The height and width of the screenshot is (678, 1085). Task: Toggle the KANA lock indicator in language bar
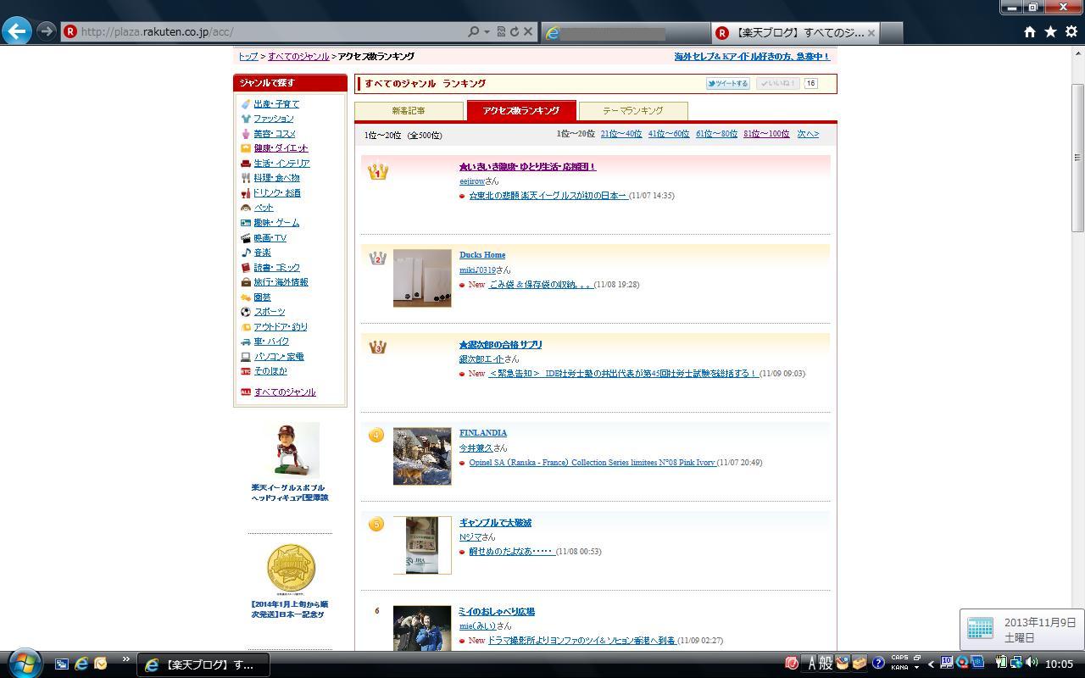pyautogui.click(x=899, y=668)
